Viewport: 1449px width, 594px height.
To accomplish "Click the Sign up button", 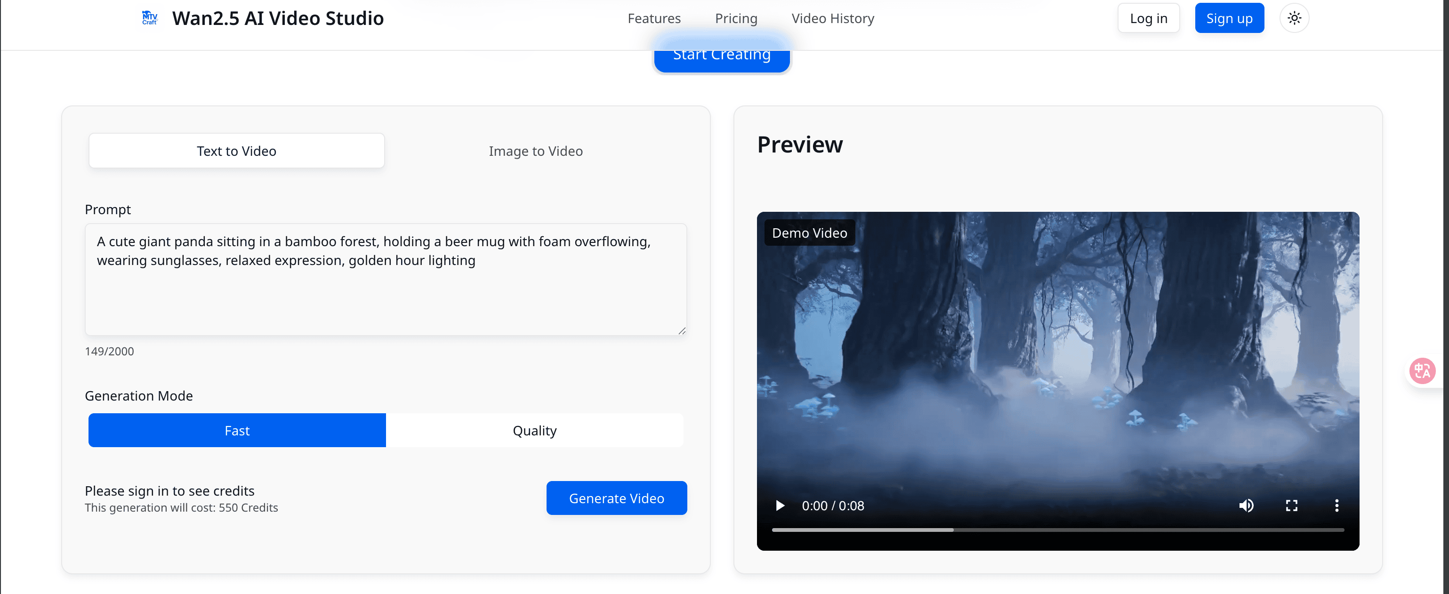I will pyautogui.click(x=1229, y=18).
